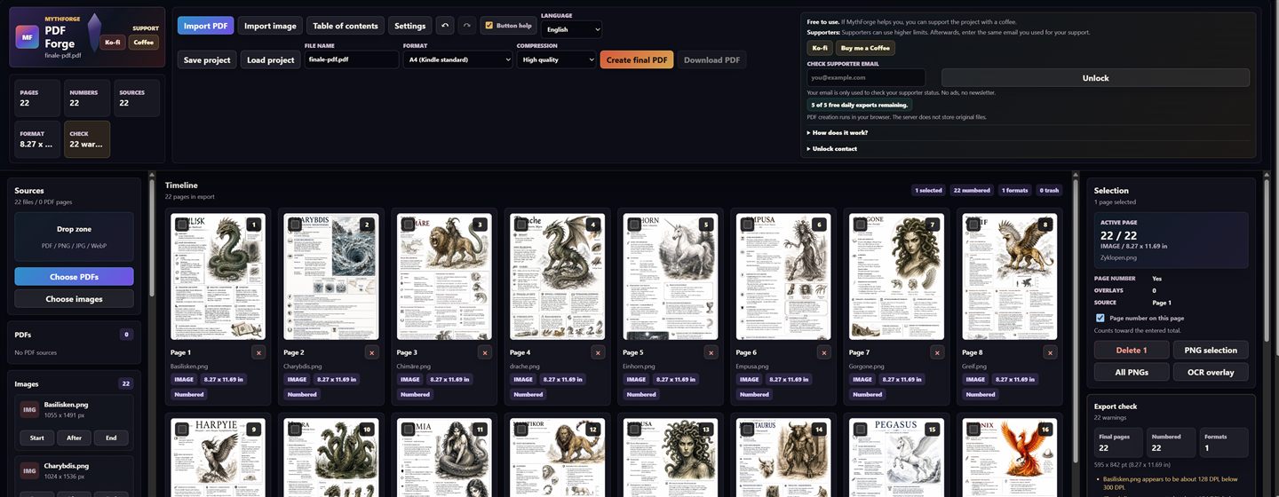Click Save project
This screenshot has width=1279, height=497.
(207, 59)
